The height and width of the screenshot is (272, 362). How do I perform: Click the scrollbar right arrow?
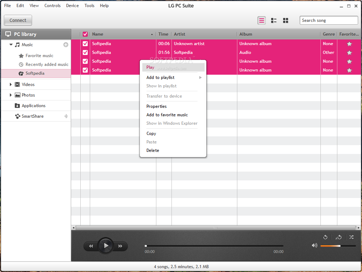pos(358,228)
